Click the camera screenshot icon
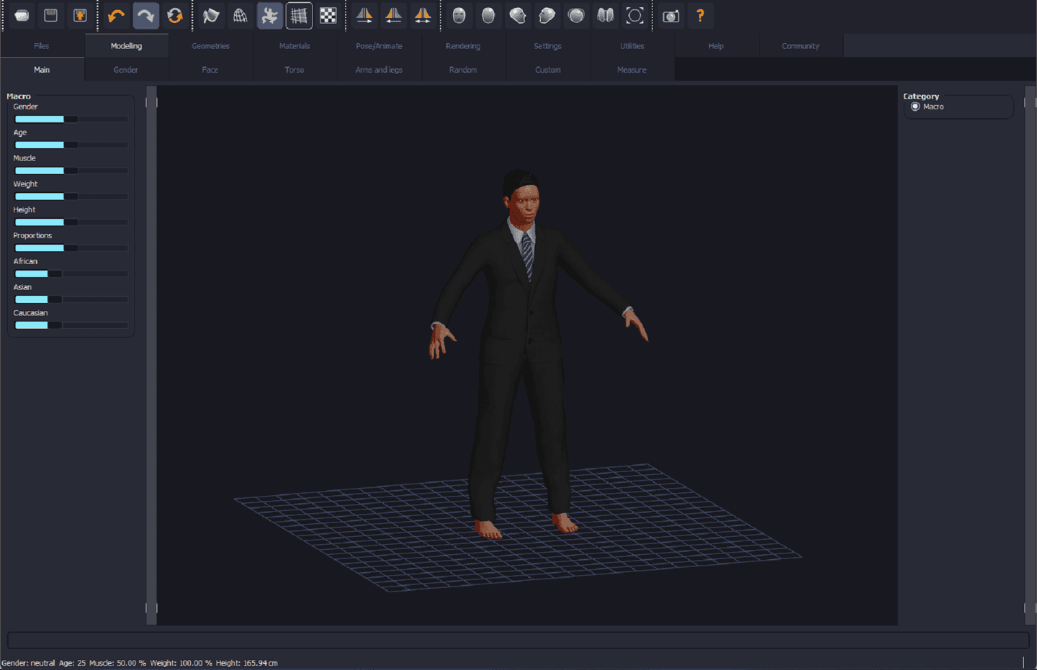 670,15
